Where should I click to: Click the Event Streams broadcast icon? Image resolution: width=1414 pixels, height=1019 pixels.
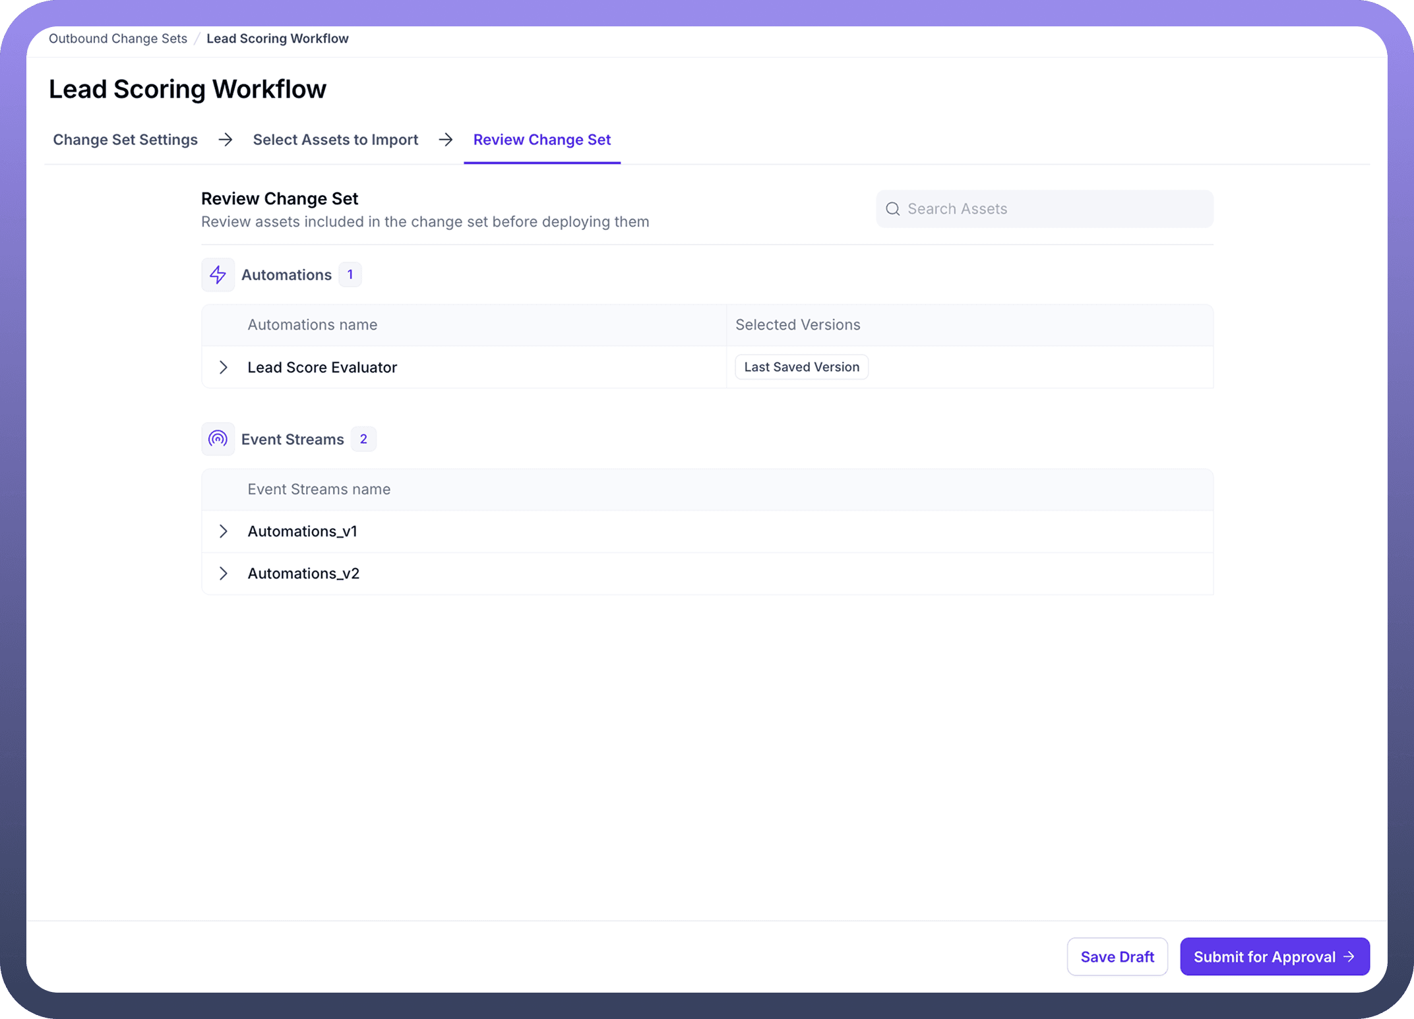tap(218, 439)
